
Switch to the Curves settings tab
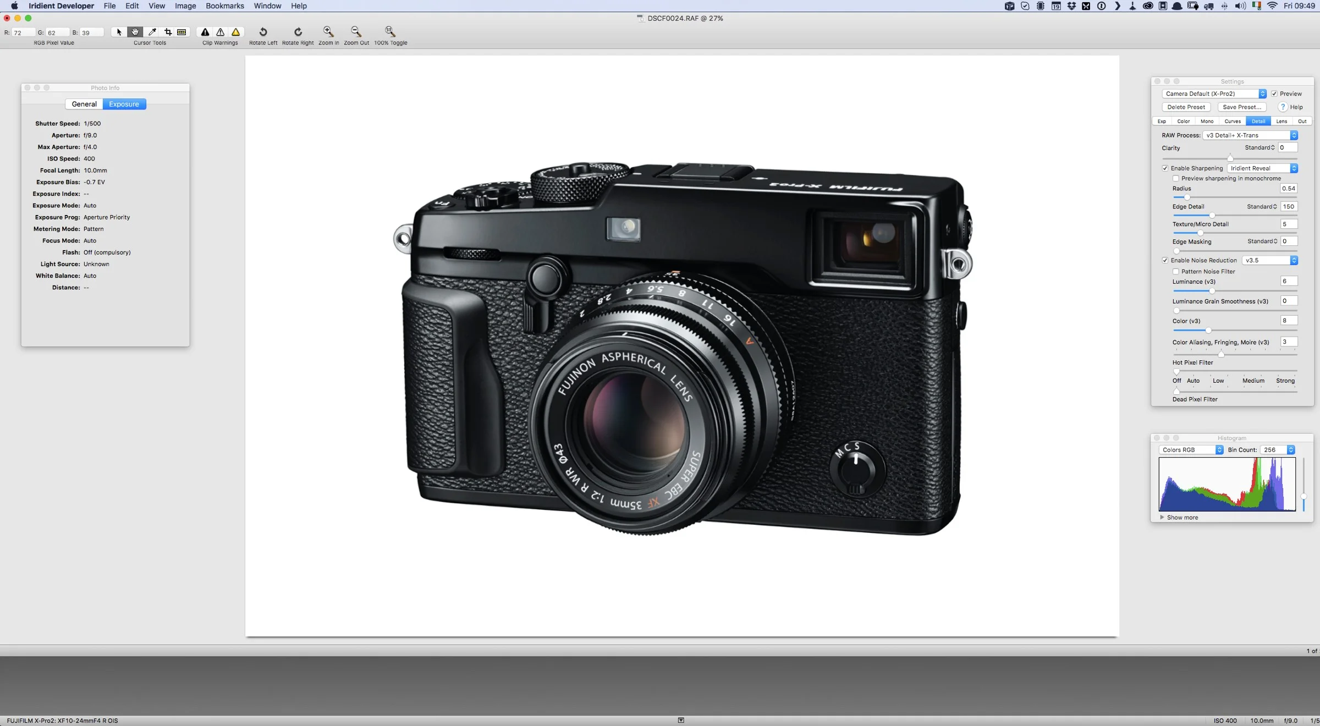click(x=1233, y=121)
